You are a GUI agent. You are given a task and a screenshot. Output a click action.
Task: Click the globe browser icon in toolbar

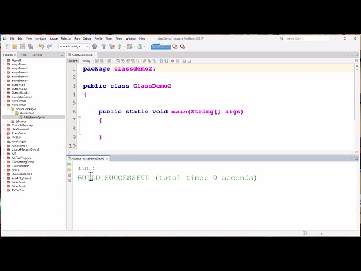[94, 46]
